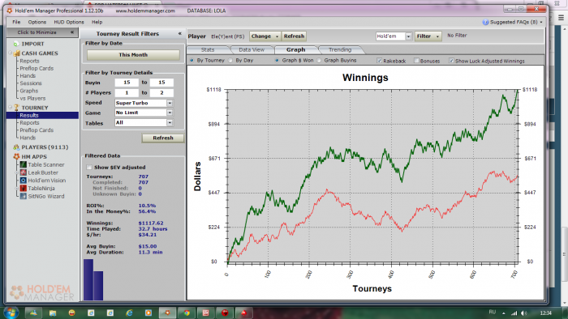Viewport: 568px width, 319px height.
Task: Click the PLAYERS (9113) icon
Action: pyautogui.click(x=16, y=147)
